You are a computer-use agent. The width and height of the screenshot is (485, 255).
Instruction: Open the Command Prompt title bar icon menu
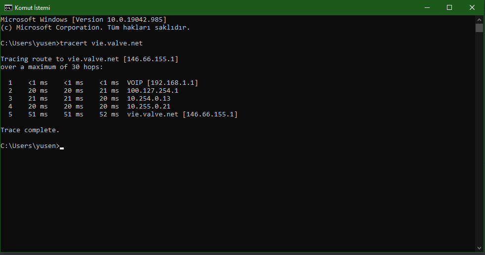[8, 7]
